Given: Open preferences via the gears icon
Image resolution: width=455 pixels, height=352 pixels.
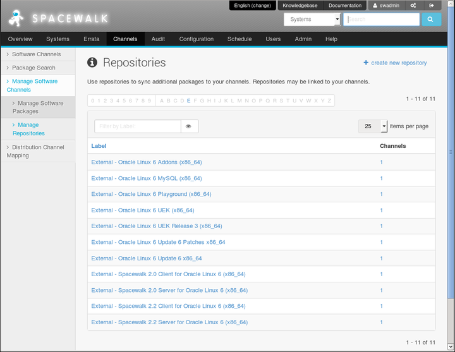Looking at the screenshot, I should tap(413, 6).
